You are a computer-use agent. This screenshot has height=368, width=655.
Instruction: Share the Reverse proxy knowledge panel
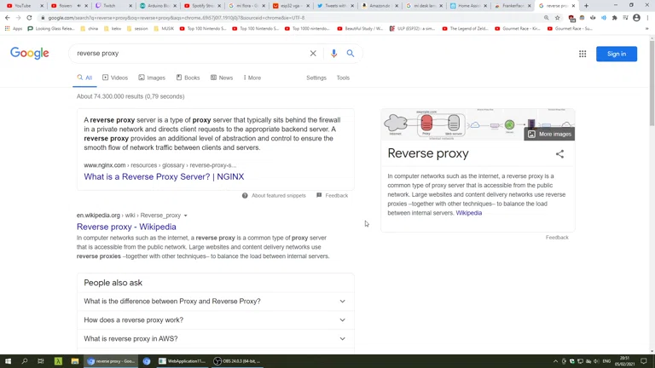click(x=559, y=154)
